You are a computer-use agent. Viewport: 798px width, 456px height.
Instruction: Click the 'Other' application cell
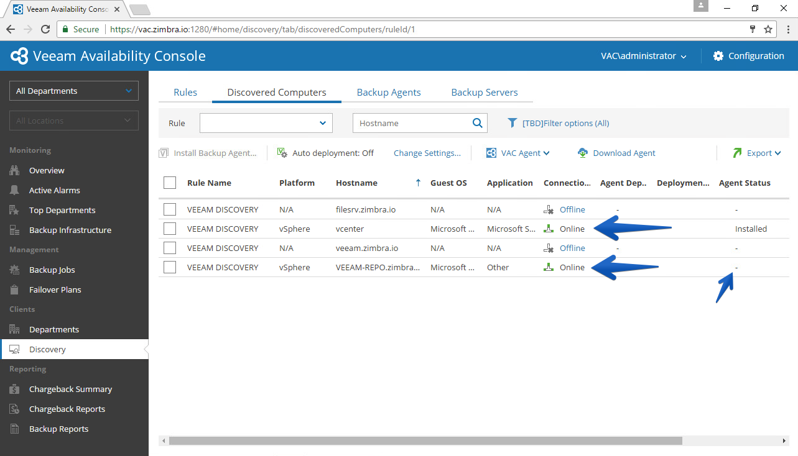click(x=498, y=267)
